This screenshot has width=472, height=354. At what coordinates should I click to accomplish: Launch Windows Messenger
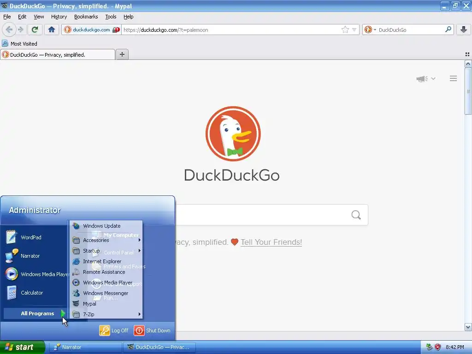coord(106,293)
